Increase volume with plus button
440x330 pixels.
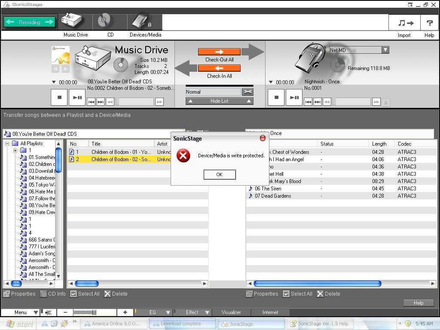(x=125, y=312)
